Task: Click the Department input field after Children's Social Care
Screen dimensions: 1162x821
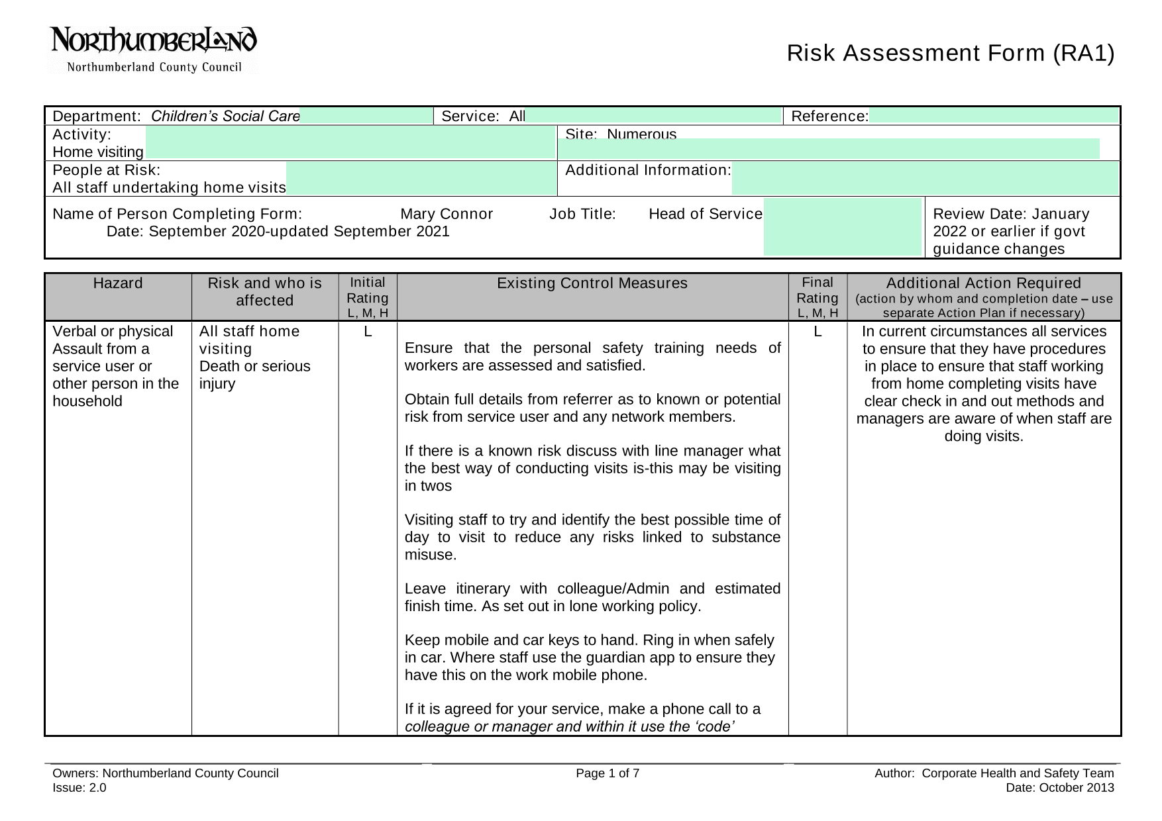Action: (366, 116)
